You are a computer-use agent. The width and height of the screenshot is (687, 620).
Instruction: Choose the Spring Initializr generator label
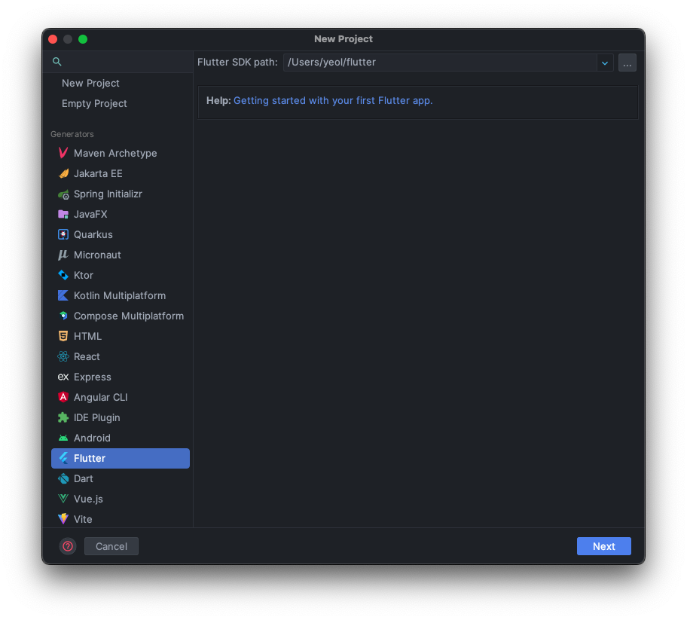108,194
